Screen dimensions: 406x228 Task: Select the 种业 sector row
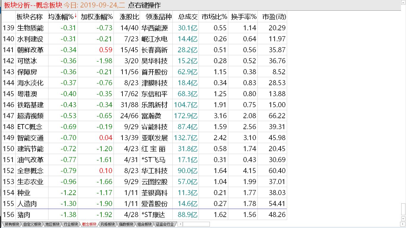point(144,193)
